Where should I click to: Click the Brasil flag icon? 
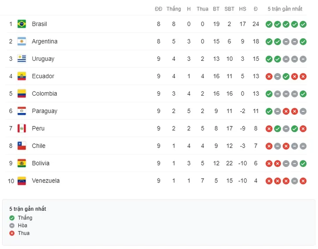[22, 24]
